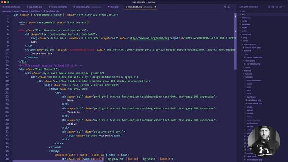Click the unsaved dot on the active tab
The width and height of the screenshot is (288, 162).
(x=155, y=7)
